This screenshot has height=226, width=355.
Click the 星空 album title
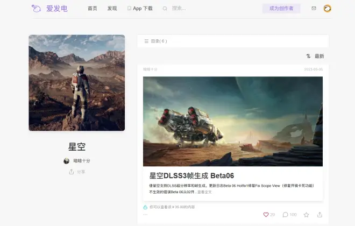77,147
